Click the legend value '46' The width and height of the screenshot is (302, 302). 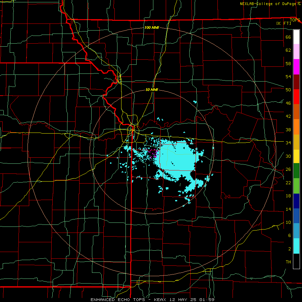point(288,103)
